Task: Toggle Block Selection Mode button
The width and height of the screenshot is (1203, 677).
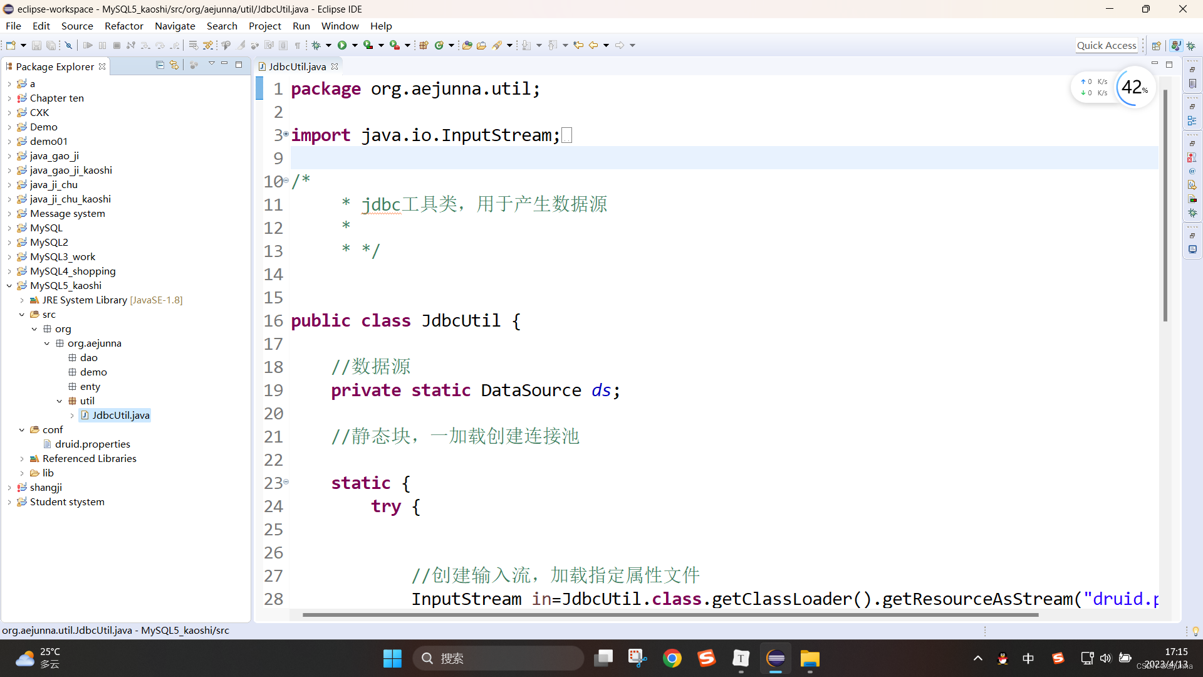Action: 283,45
